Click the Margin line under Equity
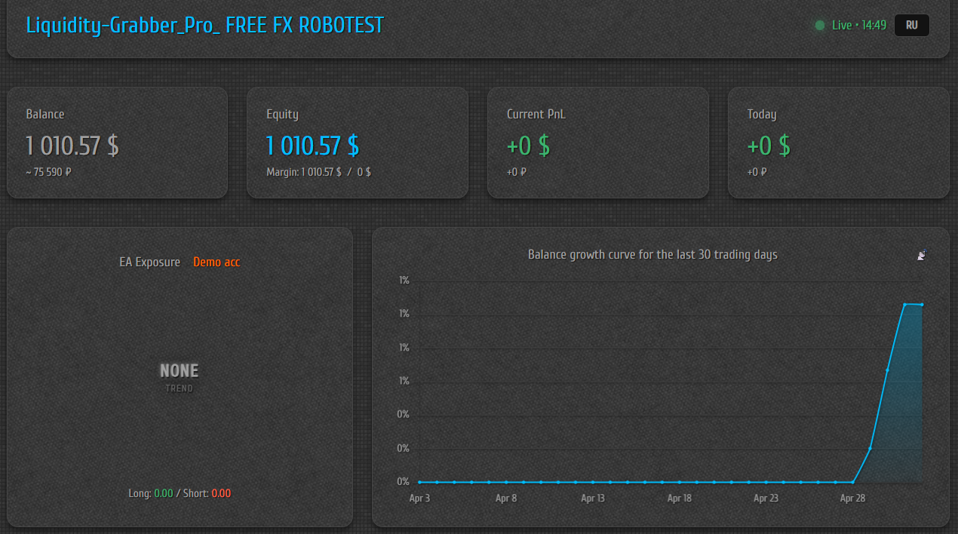Image resolution: width=958 pixels, height=534 pixels. 318,172
